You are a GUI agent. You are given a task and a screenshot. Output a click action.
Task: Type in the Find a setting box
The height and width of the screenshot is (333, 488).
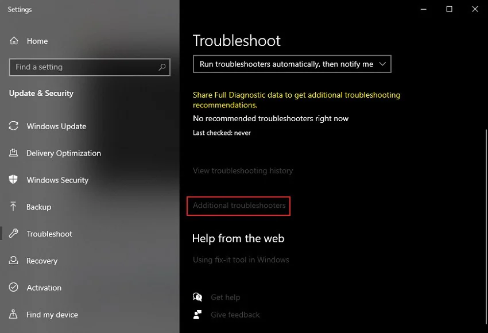[x=83, y=67]
